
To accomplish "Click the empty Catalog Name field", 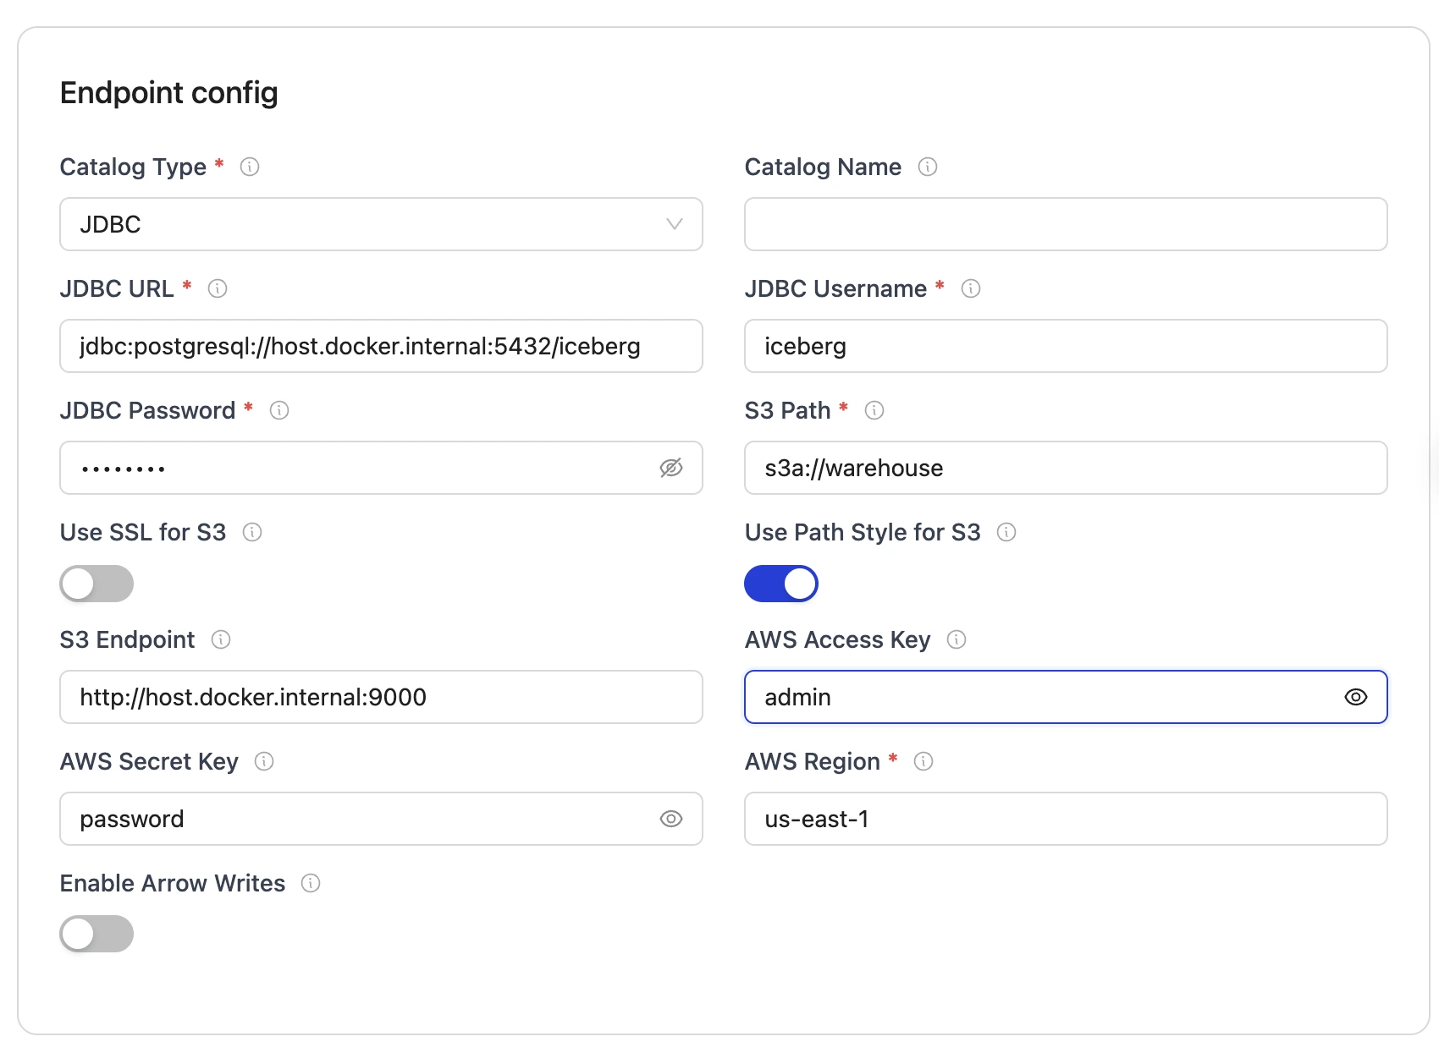I will coord(1065,224).
